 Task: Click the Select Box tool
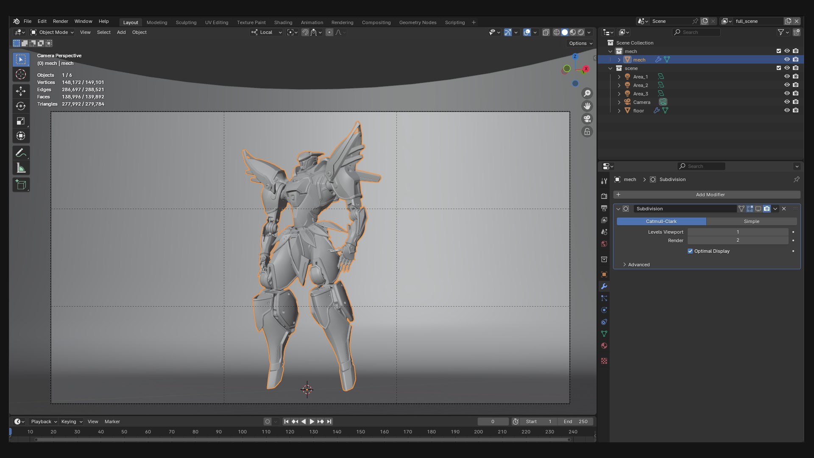point(21,59)
